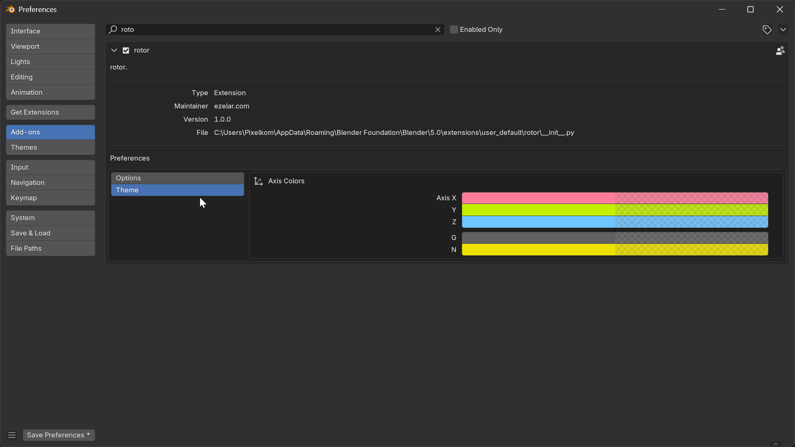Image resolution: width=795 pixels, height=447 pixels.
Task: Open the filter dropdown at the top right
Action: (783, 29)
